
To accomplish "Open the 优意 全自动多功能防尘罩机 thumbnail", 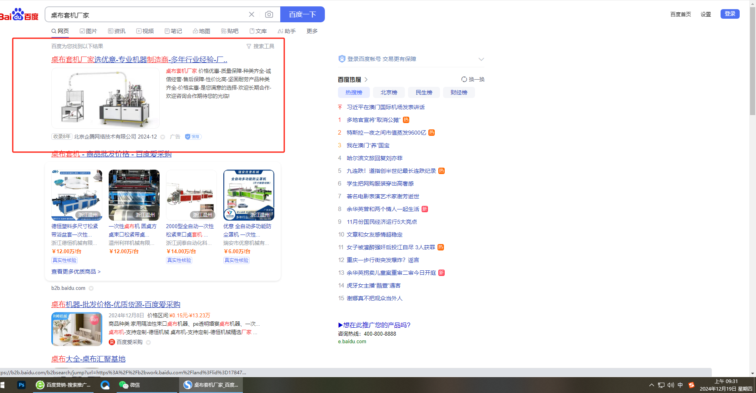I will coord(249,195).
